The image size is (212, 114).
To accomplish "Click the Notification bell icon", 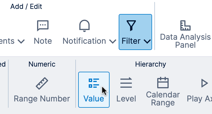I will (x=84, y=26).
